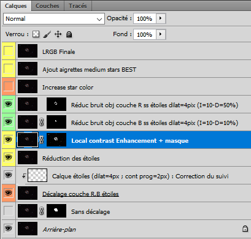This screenshot has width=251, height=239.
Task: Click 'Réduc bruit obj couche B' layer name
Action: [x=155, y=123]
